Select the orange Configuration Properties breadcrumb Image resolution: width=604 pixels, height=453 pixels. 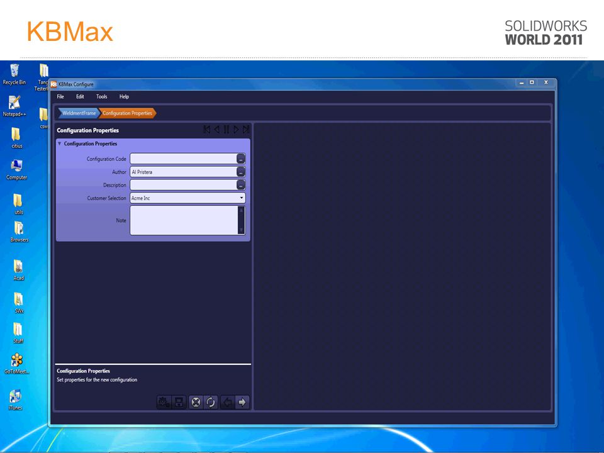(x=128, y=113)
